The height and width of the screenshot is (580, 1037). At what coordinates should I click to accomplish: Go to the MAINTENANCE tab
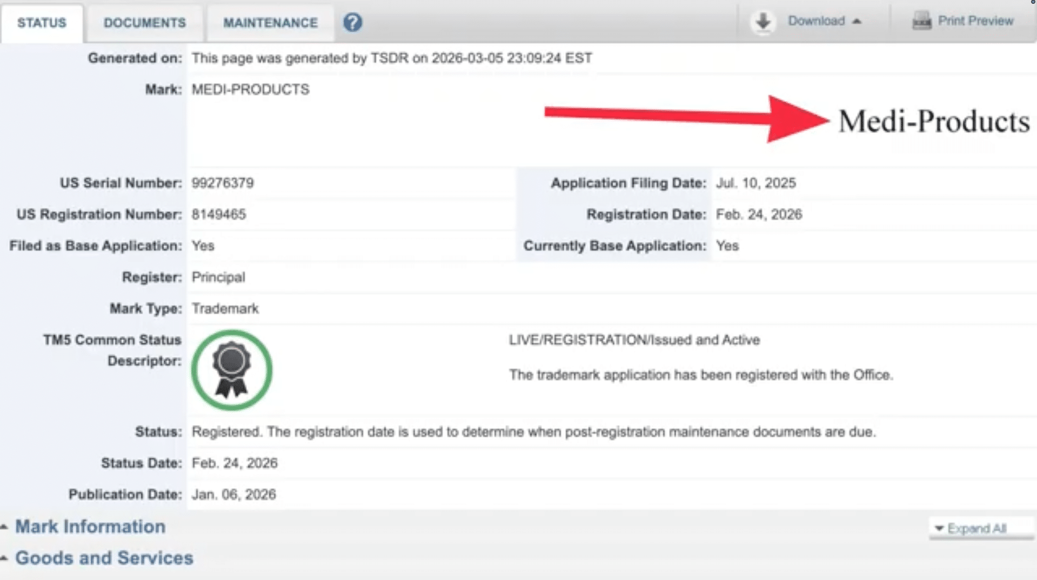click(270, 23)
